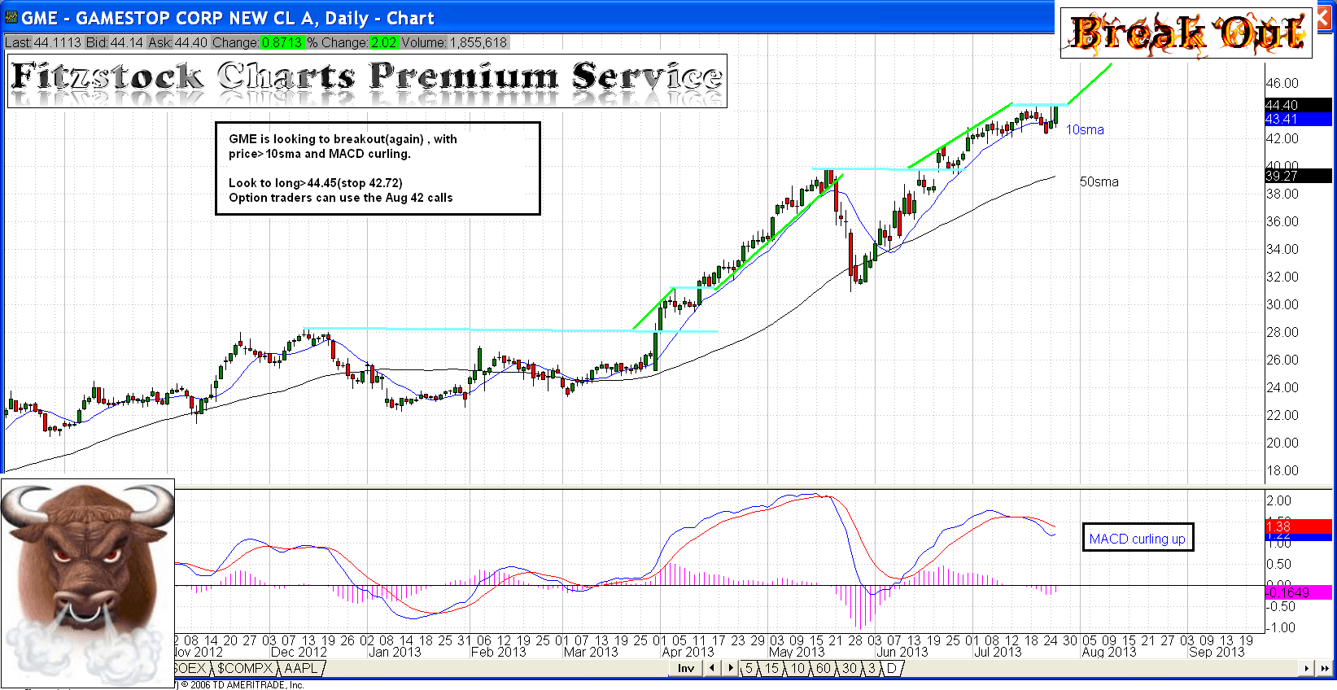Click the 39.27 50sma price marker

[1298, 176]
